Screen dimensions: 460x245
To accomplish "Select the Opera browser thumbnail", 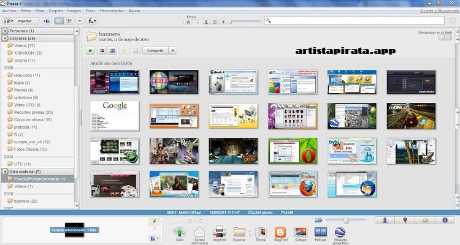I will (293, 151).
